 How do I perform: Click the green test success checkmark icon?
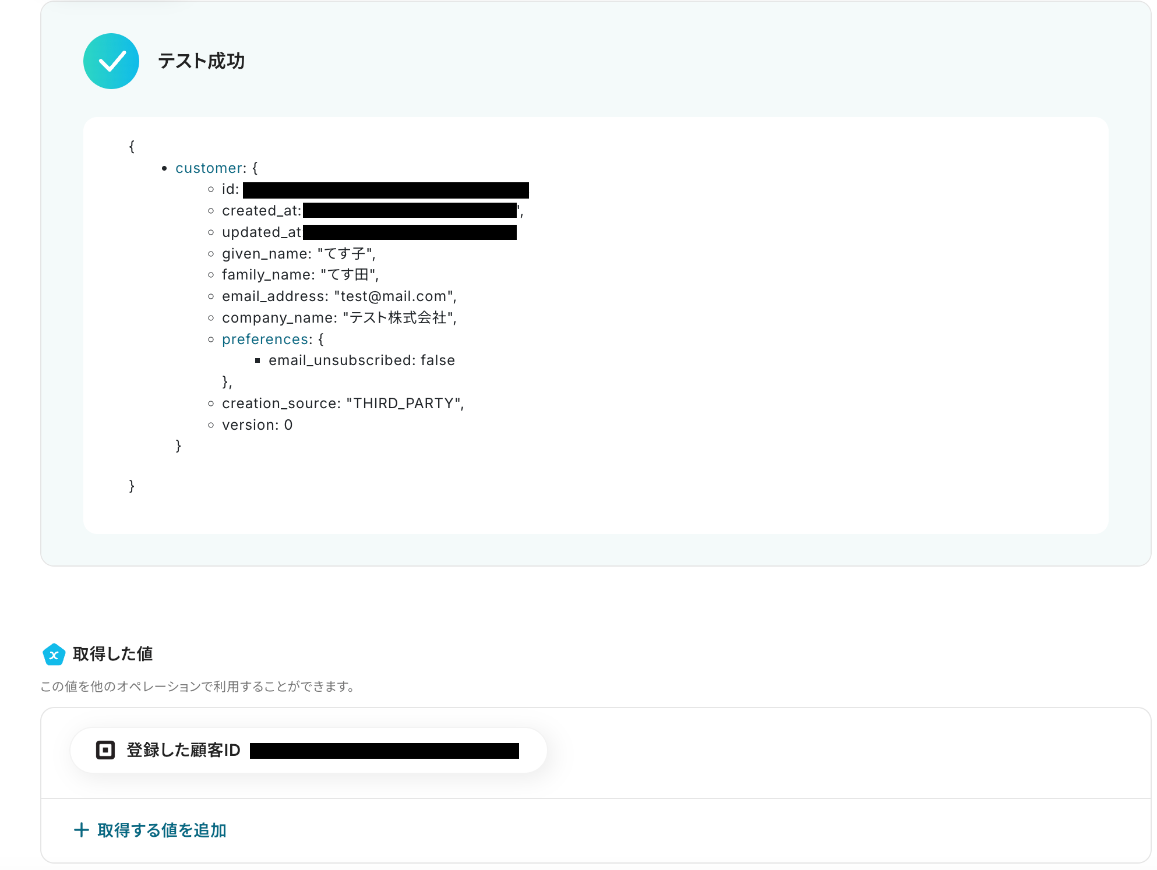pyautogui.click(x=111, y=61)
